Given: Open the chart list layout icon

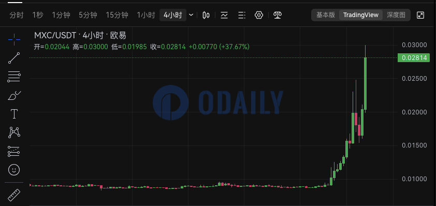Looking at the screenshot, I should click(242, 15).
